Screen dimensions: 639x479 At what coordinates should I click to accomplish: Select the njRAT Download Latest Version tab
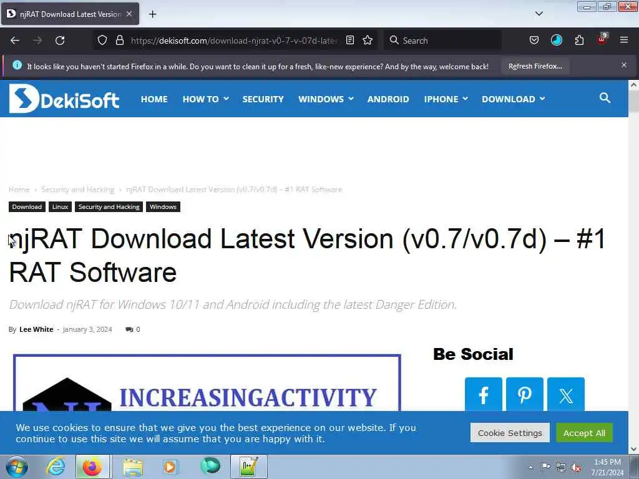[x=70, y=14]
